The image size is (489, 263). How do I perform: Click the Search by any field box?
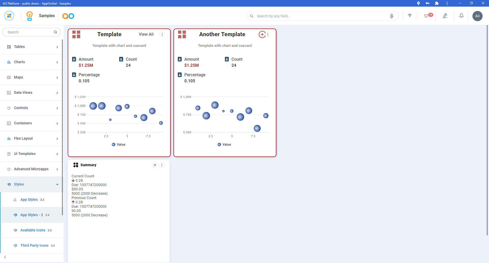321,16
